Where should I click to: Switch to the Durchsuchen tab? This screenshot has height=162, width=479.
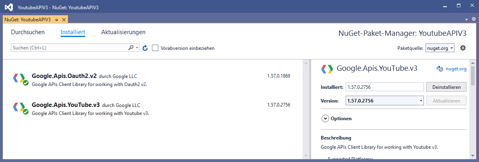coord(28,32)
